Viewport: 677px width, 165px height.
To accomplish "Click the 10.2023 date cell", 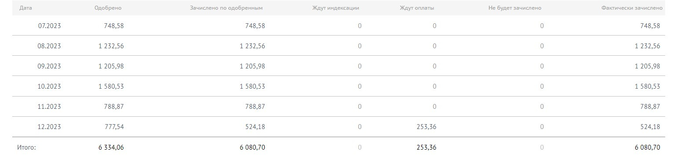I will tap(49, 86).
